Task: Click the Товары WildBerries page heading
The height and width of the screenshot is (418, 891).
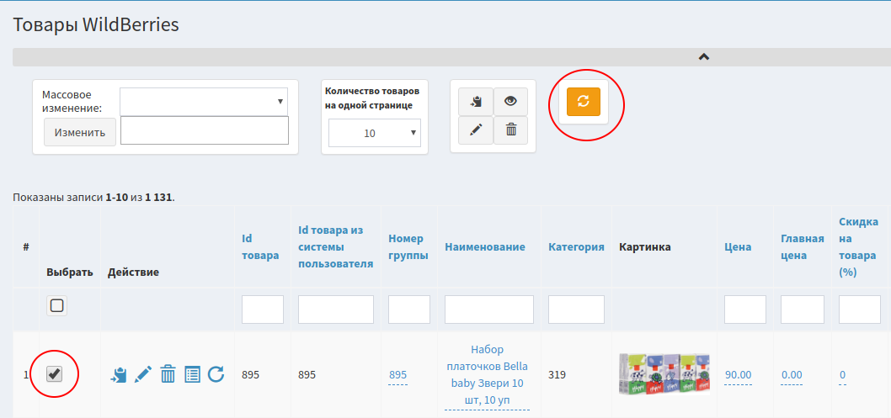Action: (x=96, y=24)
